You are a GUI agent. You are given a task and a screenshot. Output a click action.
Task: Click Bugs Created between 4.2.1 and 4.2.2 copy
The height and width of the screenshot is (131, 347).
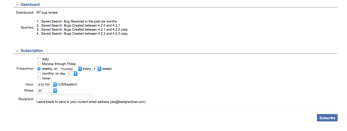click(x=85, y=30)
